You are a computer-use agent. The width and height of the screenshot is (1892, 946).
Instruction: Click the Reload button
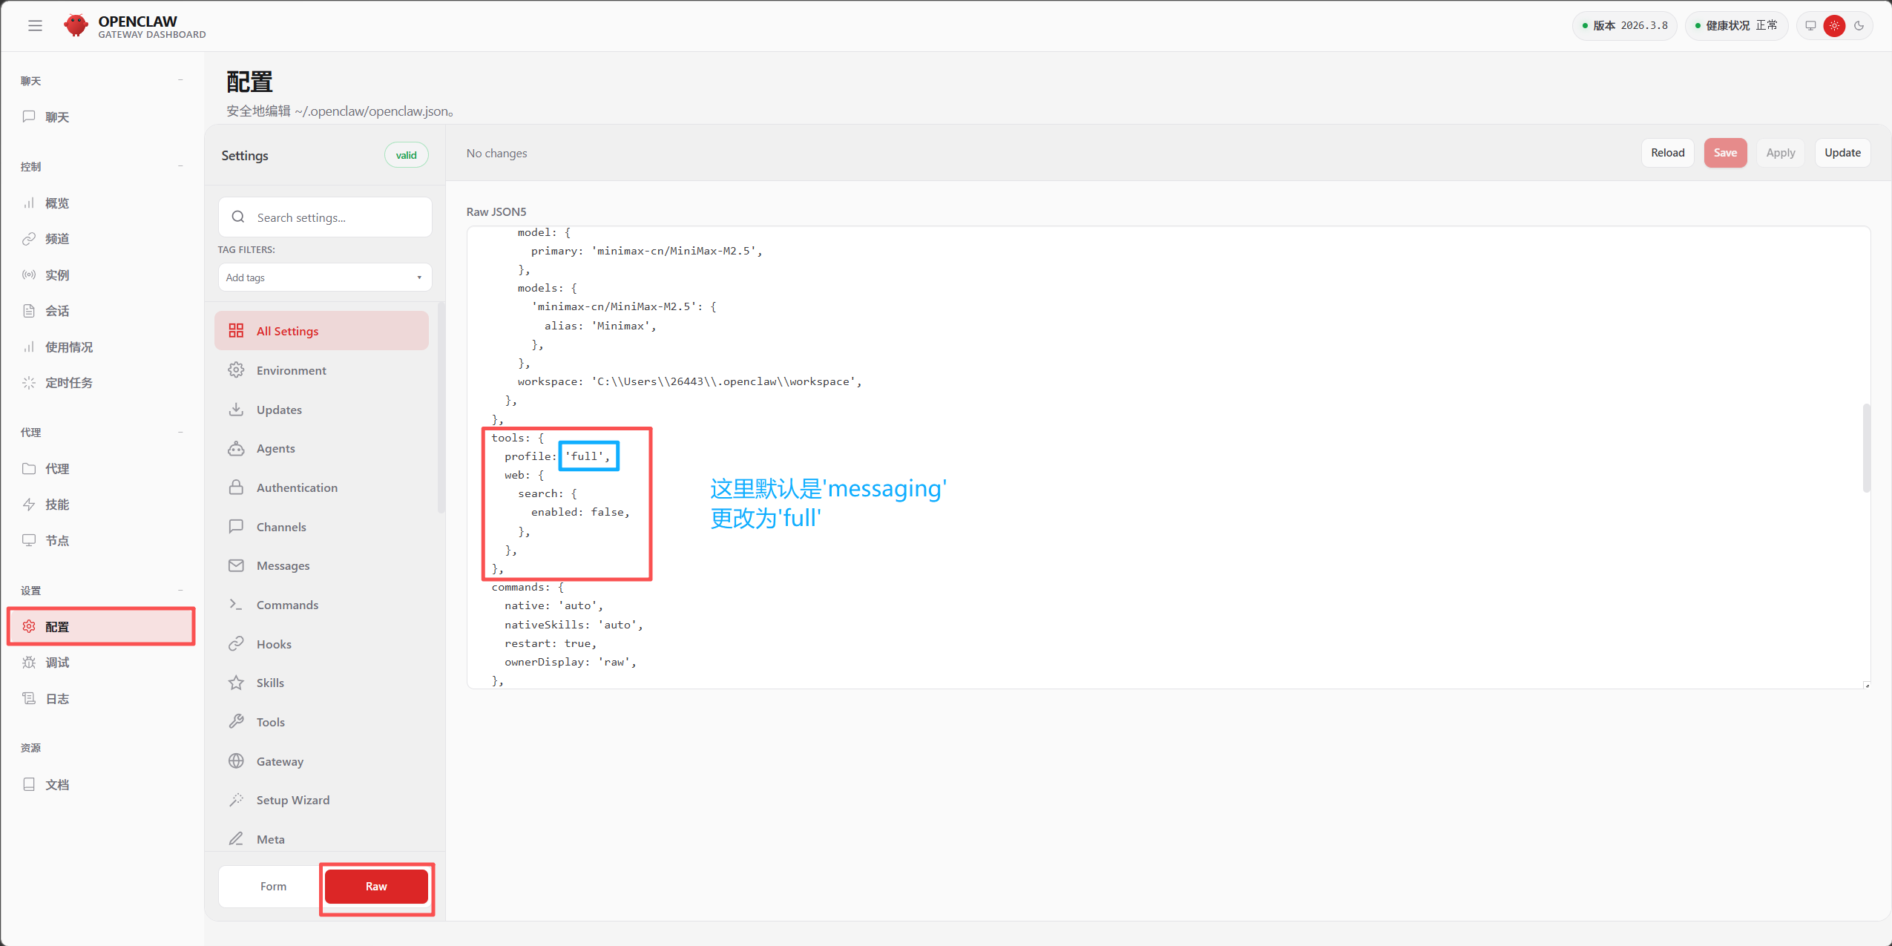1667,153
